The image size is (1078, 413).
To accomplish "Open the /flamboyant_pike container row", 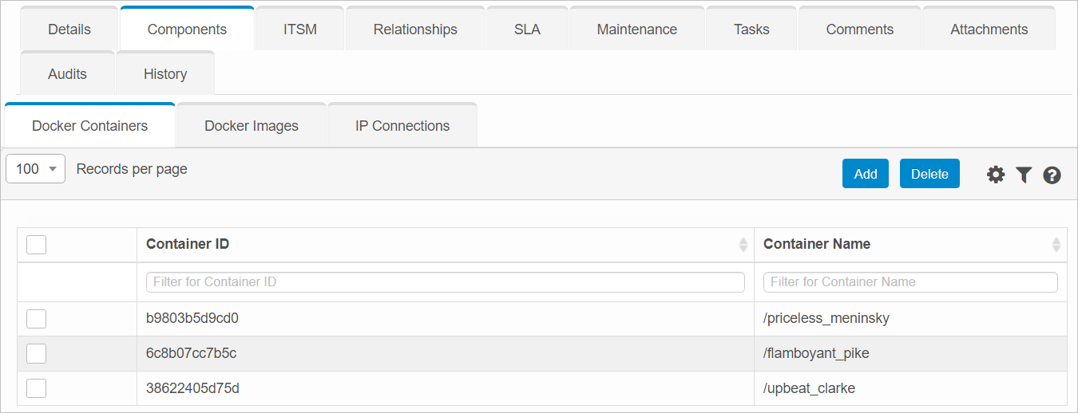I will pyautogui.click(x=816, y=353).
